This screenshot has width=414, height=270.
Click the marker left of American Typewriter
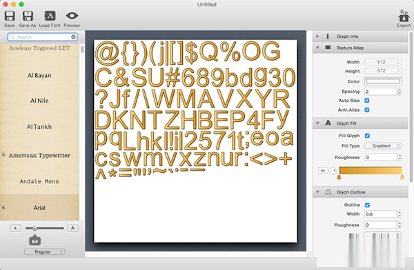[3, 154]
